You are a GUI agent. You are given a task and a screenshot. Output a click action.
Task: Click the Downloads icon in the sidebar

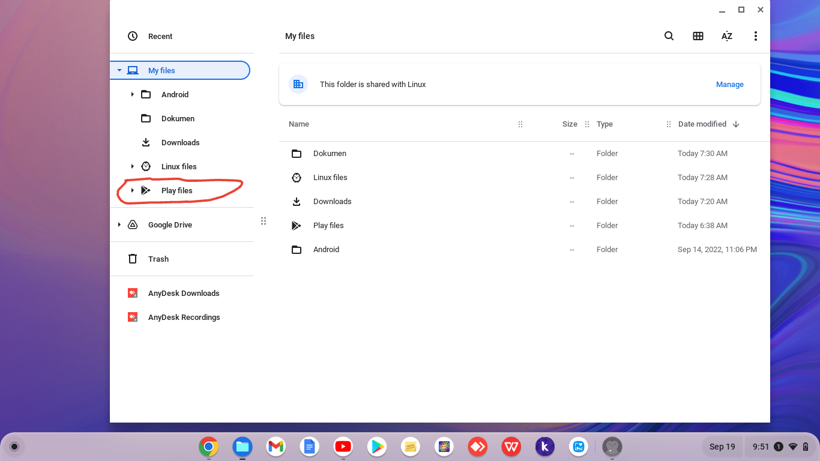click(145, 142)
